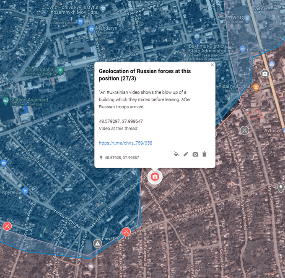Open the Pool Dolphin place marker

tap(61, 70)
